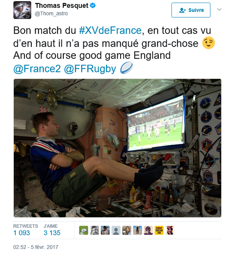Open the green eye liker avatar
The image size is (232, 253).
point(83,230)
